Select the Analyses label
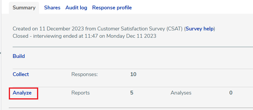Screen dimensions: 253x110 click(181, 93)
